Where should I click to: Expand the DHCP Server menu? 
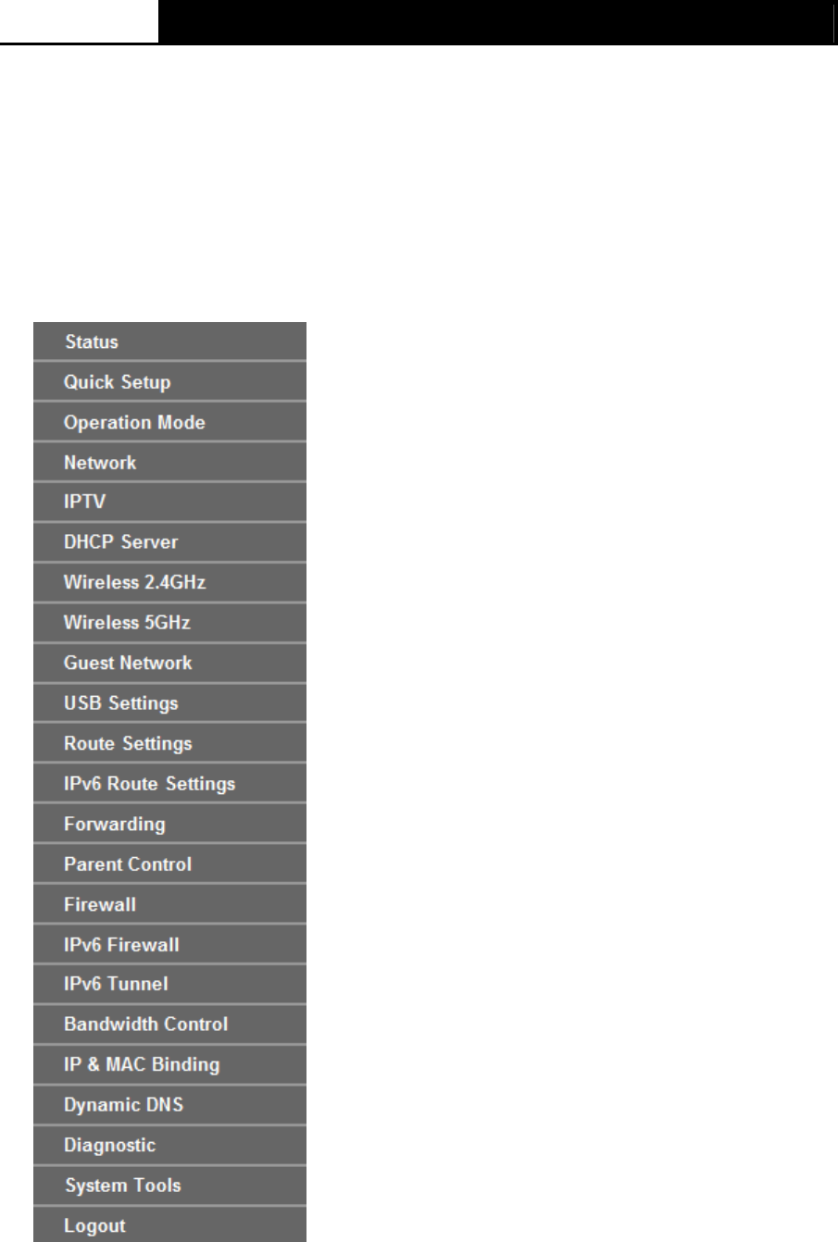(x=169, y=542)
